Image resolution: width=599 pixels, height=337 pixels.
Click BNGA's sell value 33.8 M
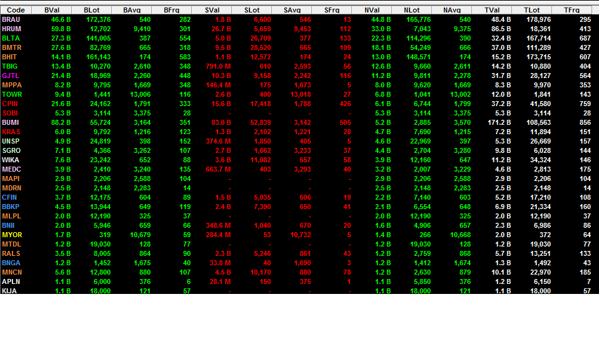(220, 263)
